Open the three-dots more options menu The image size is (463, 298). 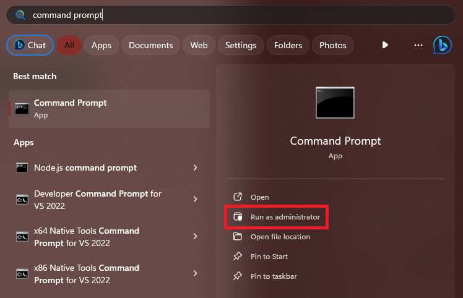418,45
